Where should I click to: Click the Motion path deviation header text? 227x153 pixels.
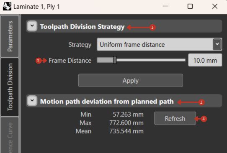pyautogui.click(x=107, y=102)
